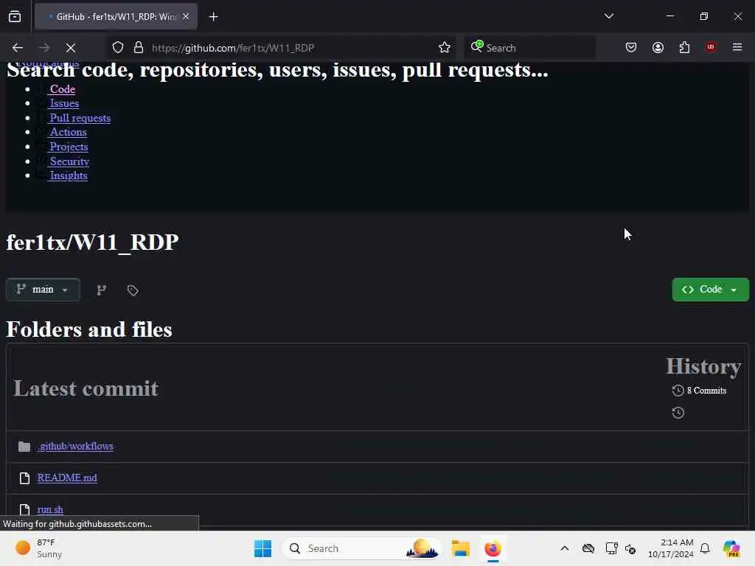Open uBlock Origin extension popup
The image size is (755, 566).
(x=711, y=47)
